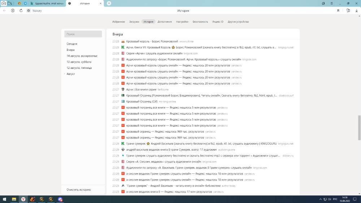Image resolution: width=361 pixels, height=203 pixels.
Task: Open the Безопасность section
Action: [x=200, y=22]
